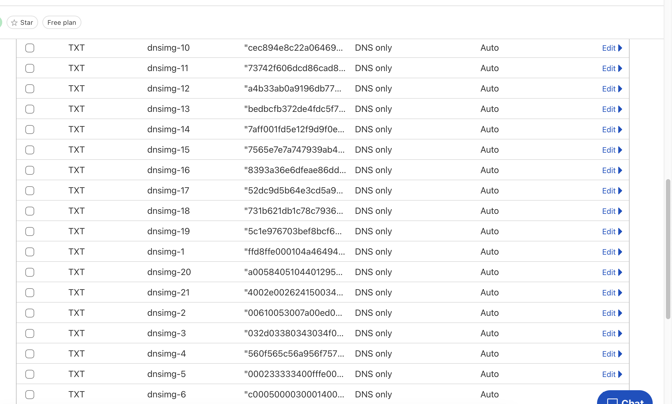The image size is (672, 404).
Task: Click the Free plan badge
Action: tap(62, 22)
